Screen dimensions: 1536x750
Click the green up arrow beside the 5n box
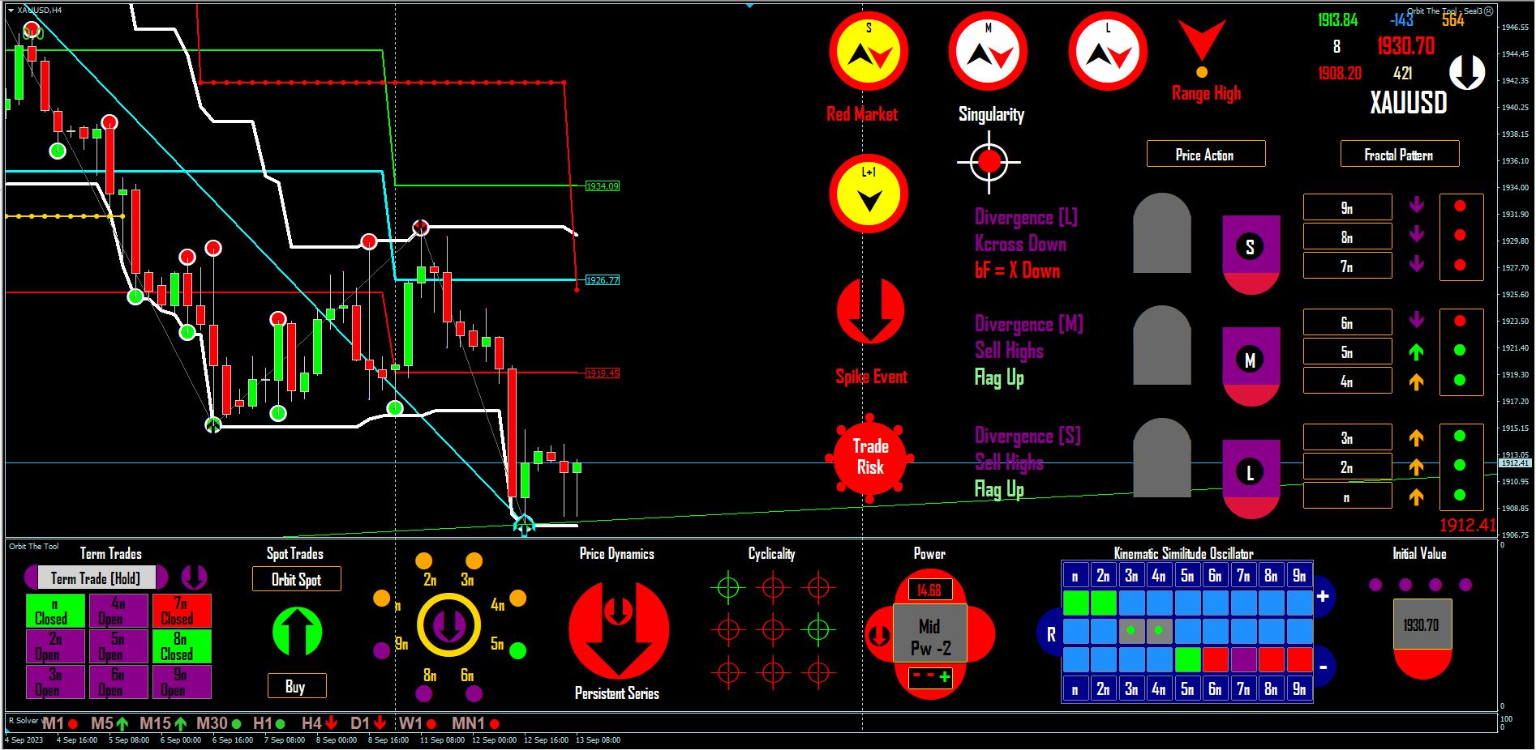[x=1417, y=352]
